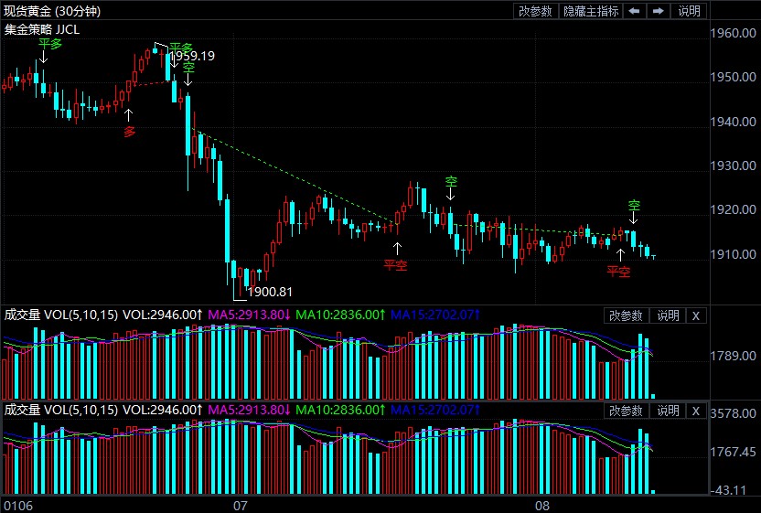761x513 pixels.
Task: Open 改参数 in first volume panel
Action: pos(626,315)
